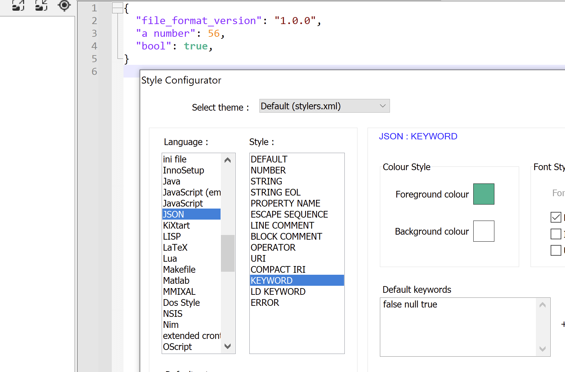
Task: Click the target-shaped locate toolbar icon
Action: tap(64, 5)
